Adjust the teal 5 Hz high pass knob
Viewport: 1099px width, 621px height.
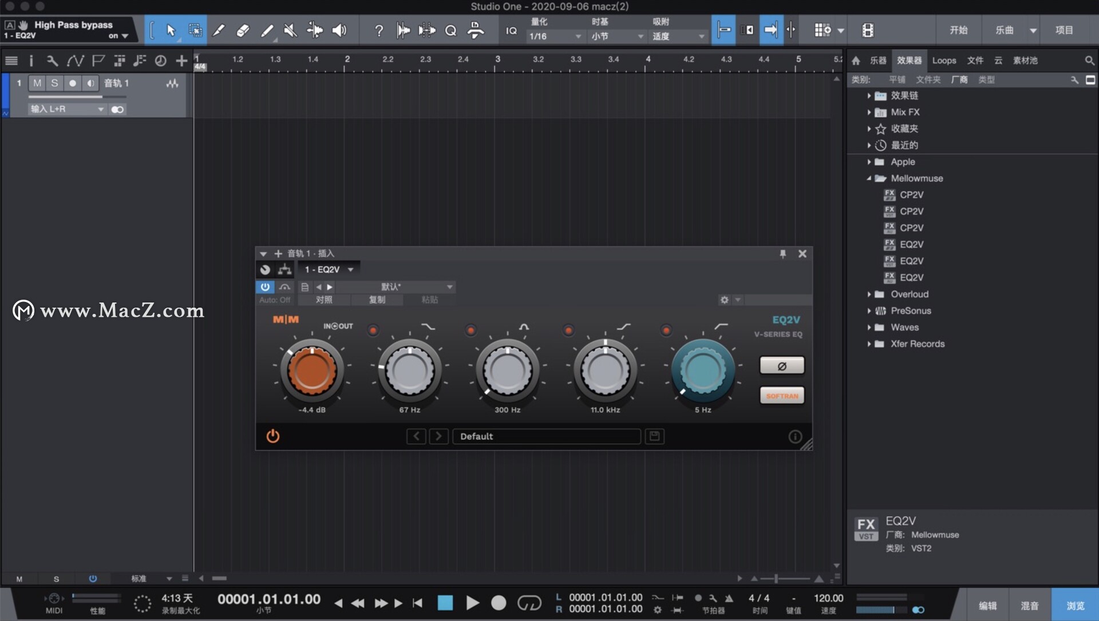pos(703,371)
